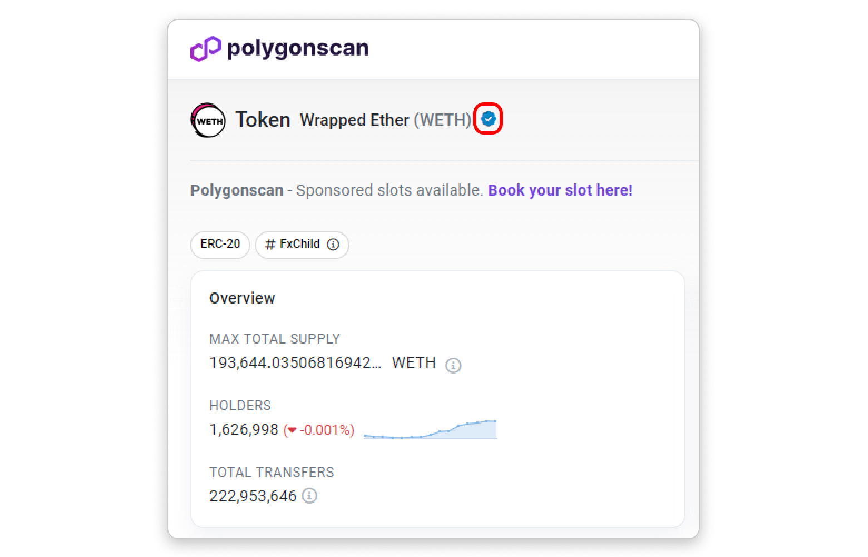868x557 pixels.
Task: Click the WETH token logo
Action: tap(208, 120)
